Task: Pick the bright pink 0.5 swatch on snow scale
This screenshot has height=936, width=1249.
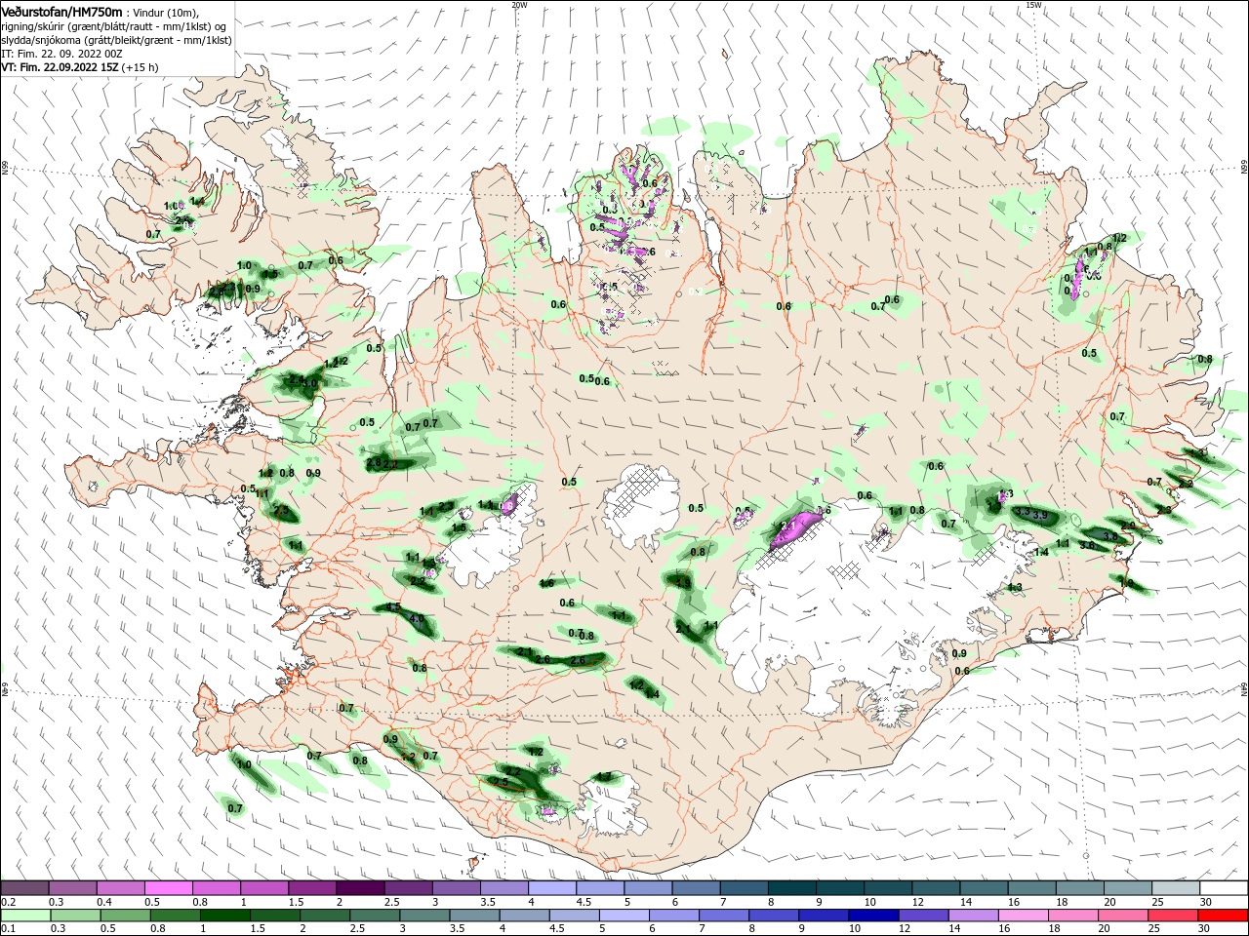Action: pos(168,888)
